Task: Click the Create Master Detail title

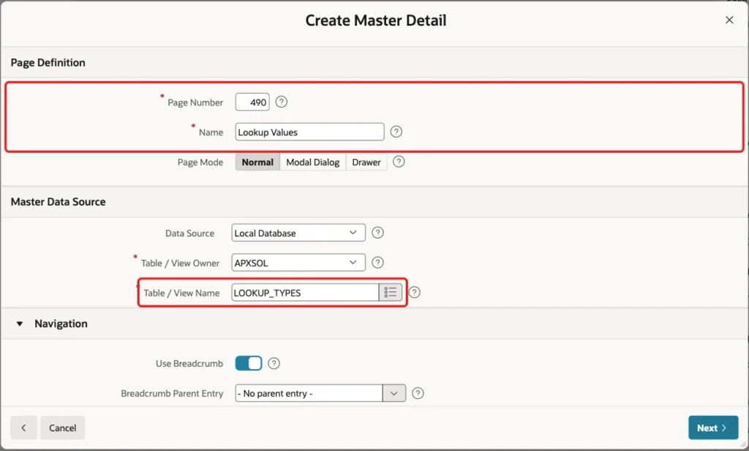Action: tap(376, 20)
